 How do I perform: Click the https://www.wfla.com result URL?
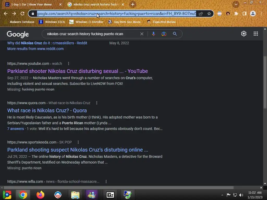(25, 182)
